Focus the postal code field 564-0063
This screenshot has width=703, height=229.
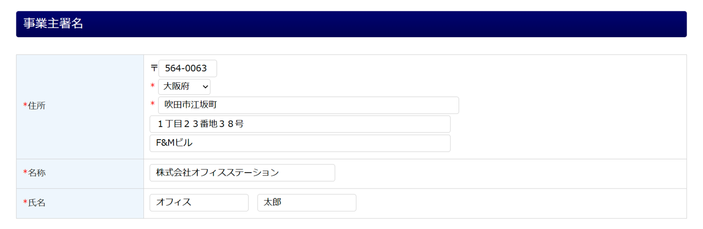tap(188, 68)
